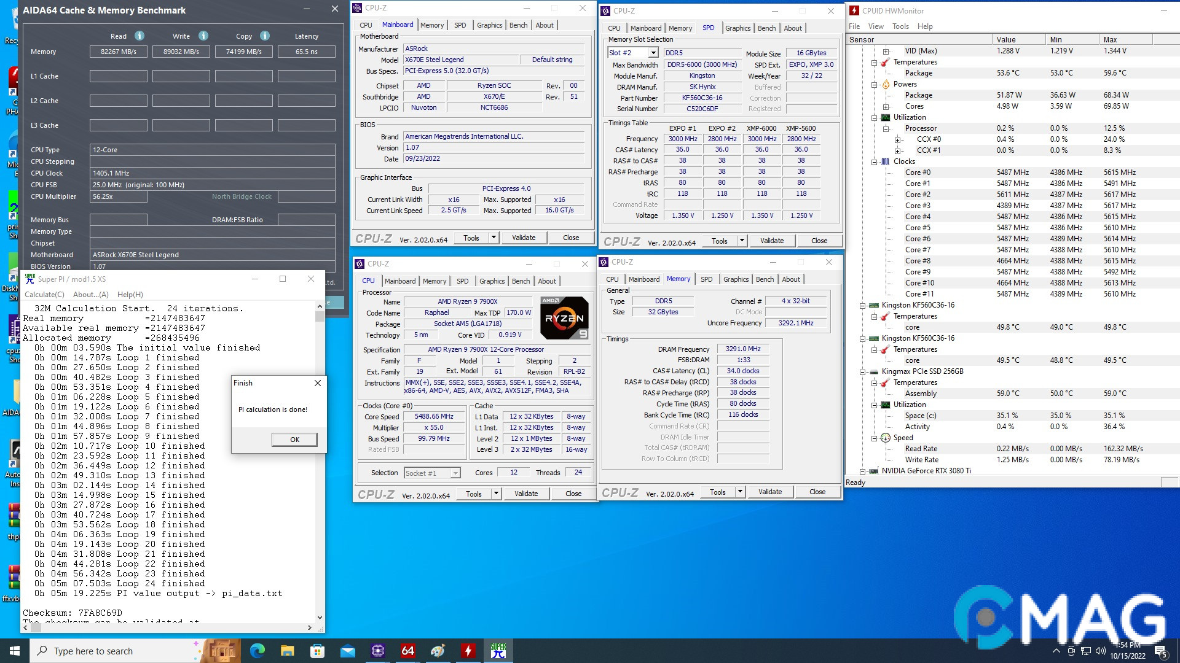Screen dimensions: 1180x663
Task: Click Close in the CPU-Z CPU window
Action: click(573, 494)
